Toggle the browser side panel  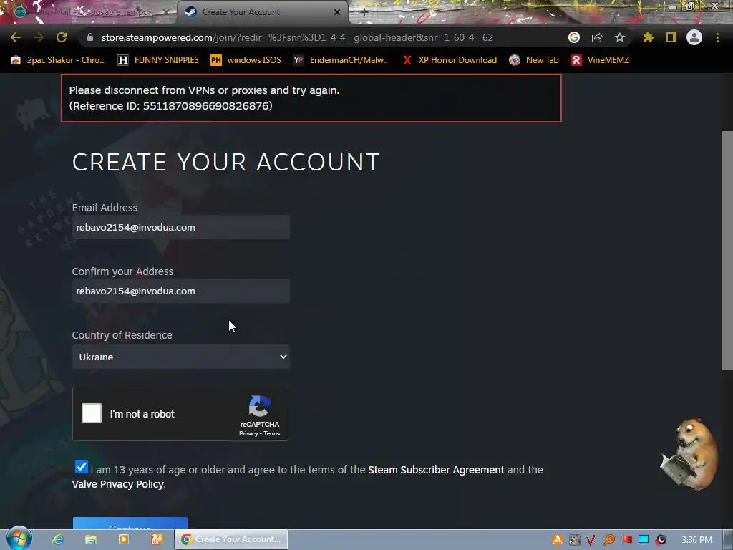click(671, 37)
